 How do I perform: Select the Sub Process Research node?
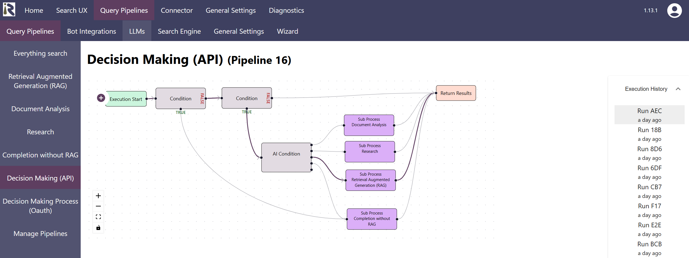pos(369,152)
